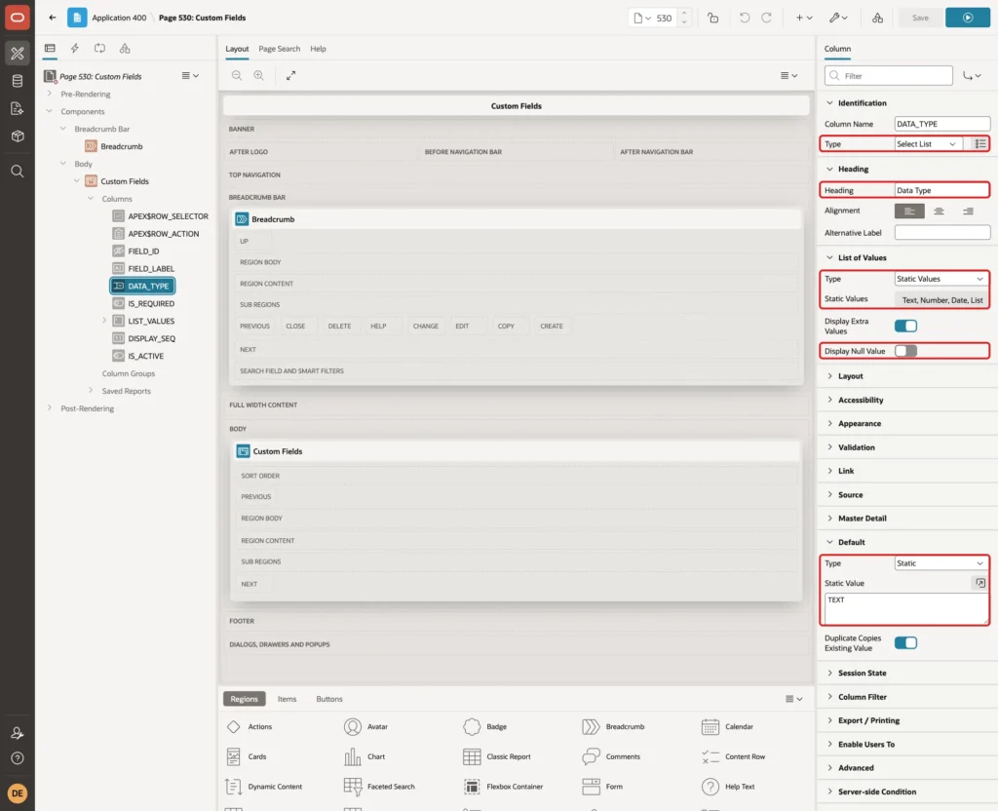Go back with the left arrow
The width and height of the screenshot is (998, 811).
point(53,18)
